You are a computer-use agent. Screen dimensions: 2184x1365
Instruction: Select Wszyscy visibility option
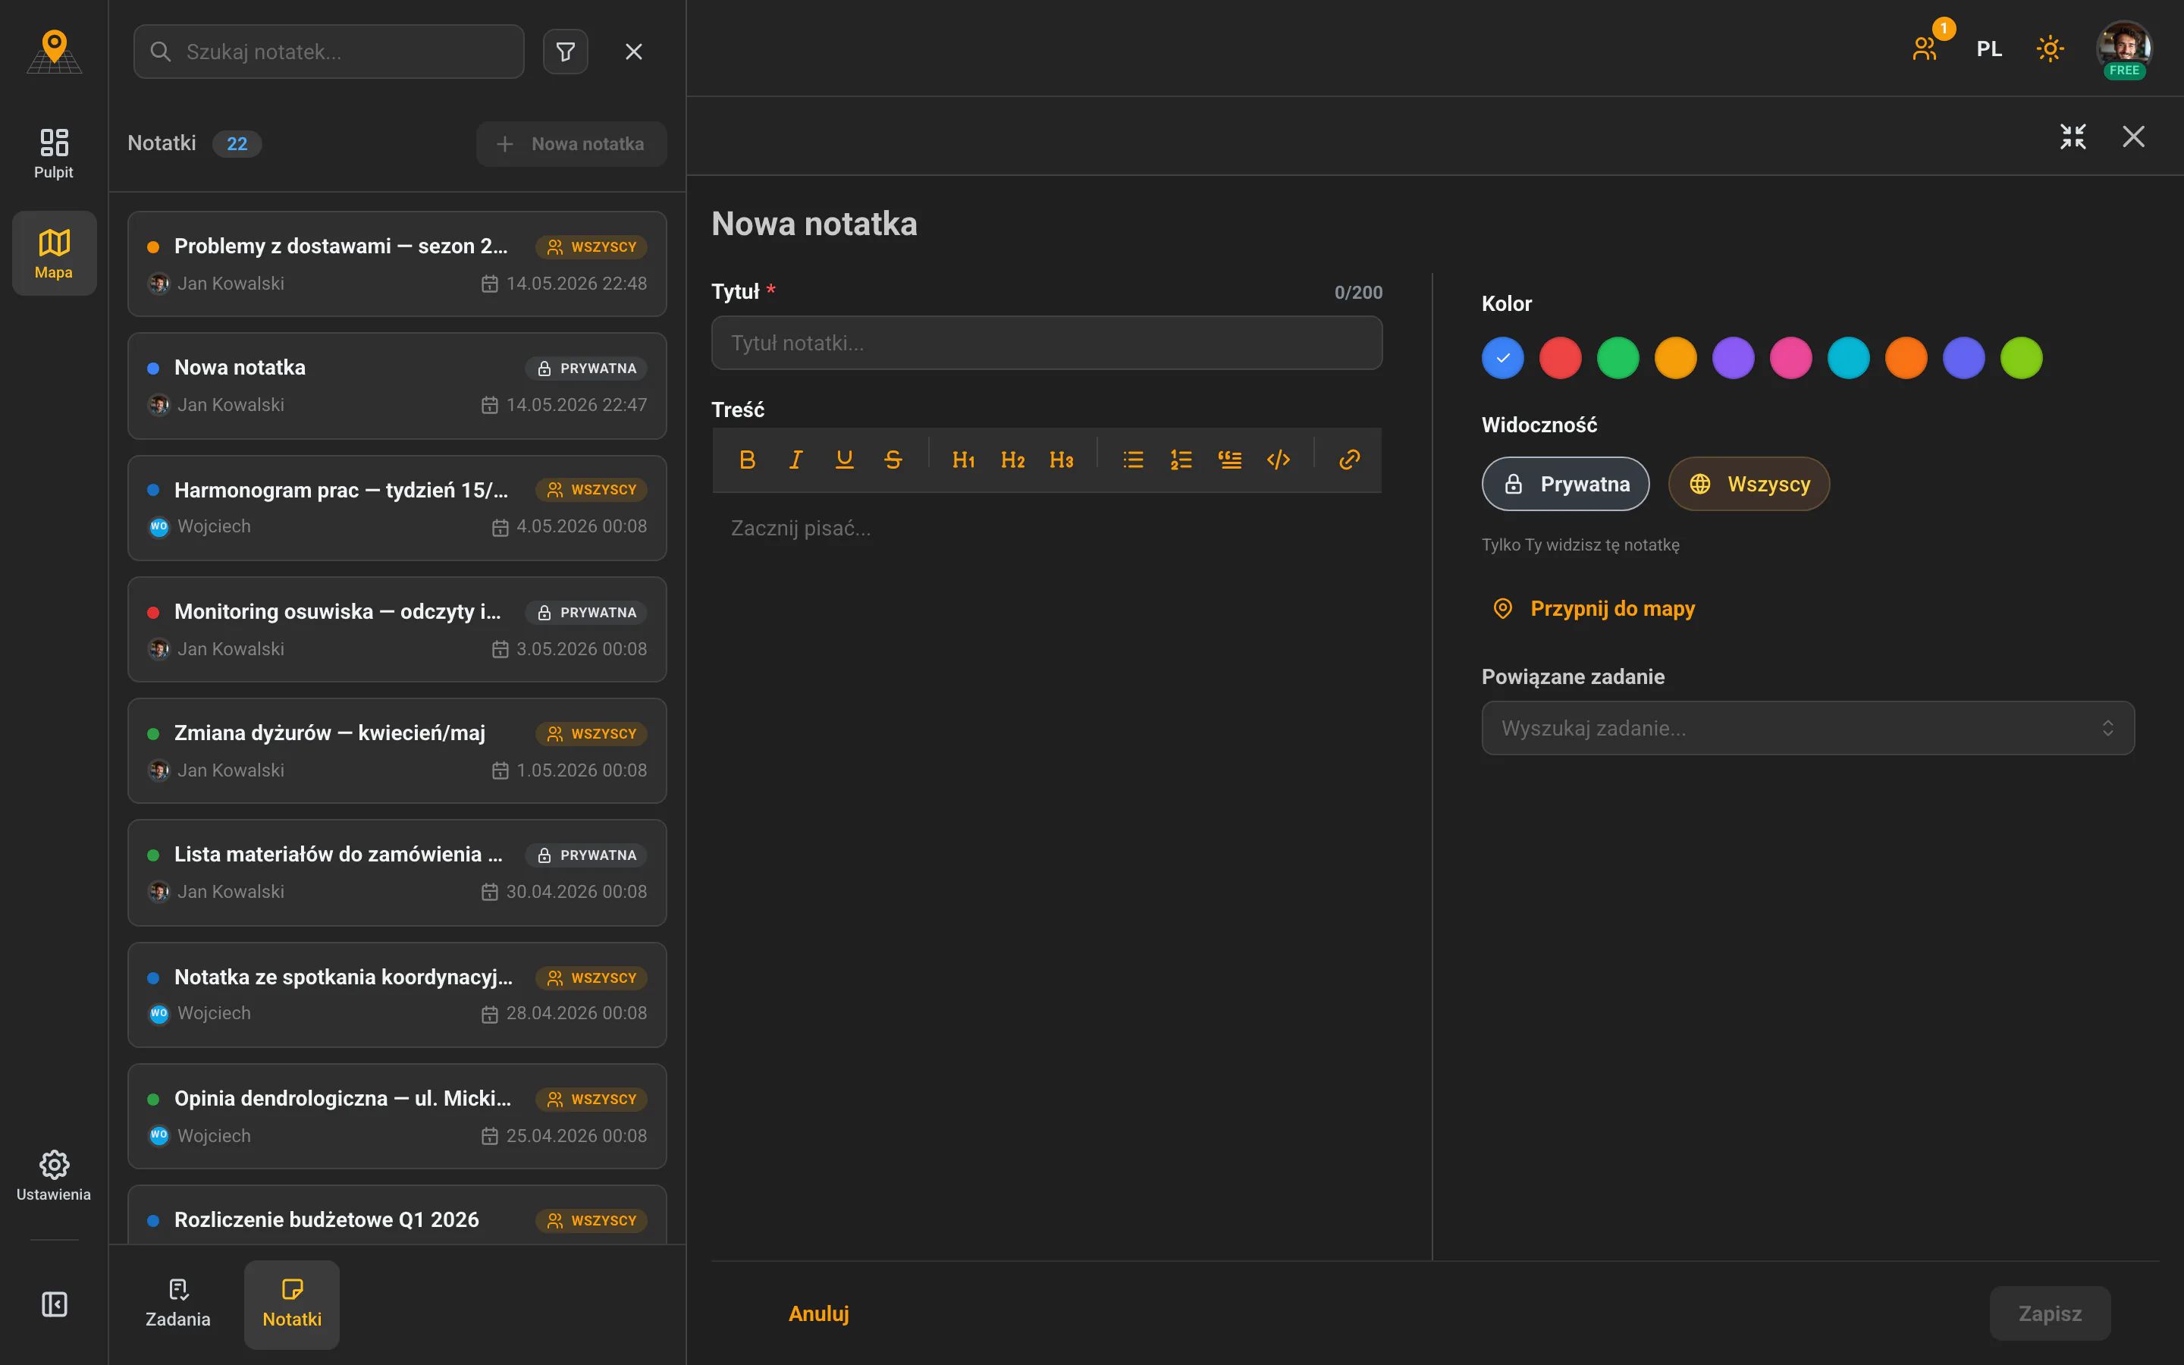point(1749,484)
